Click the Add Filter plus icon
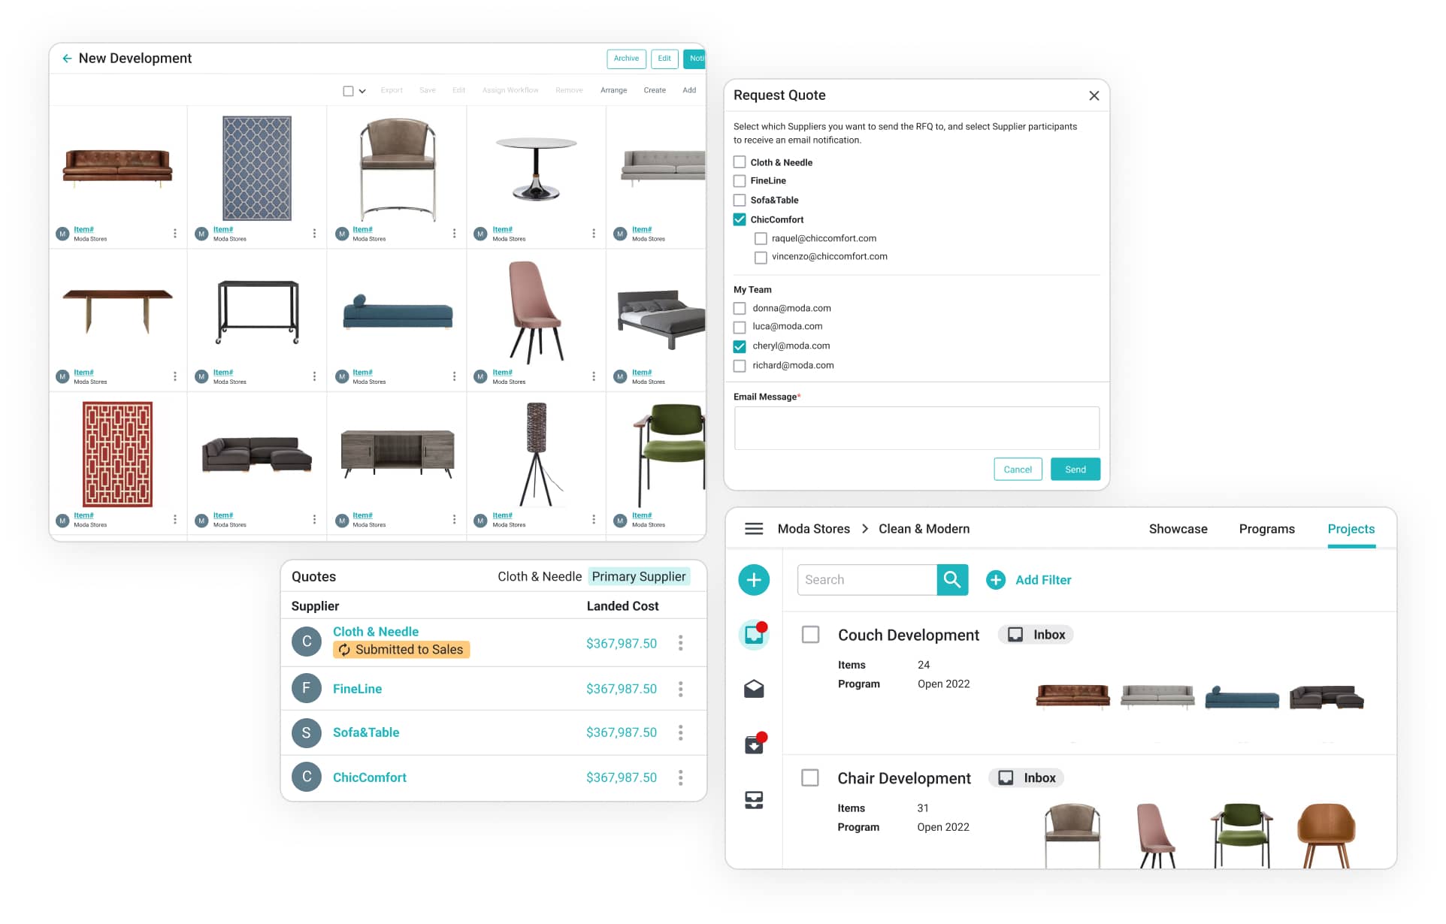1446x924 pixels. coord(995,580)
